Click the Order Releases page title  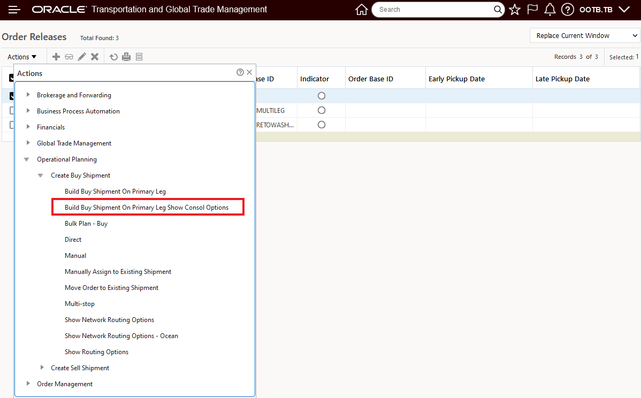[34, 37]
